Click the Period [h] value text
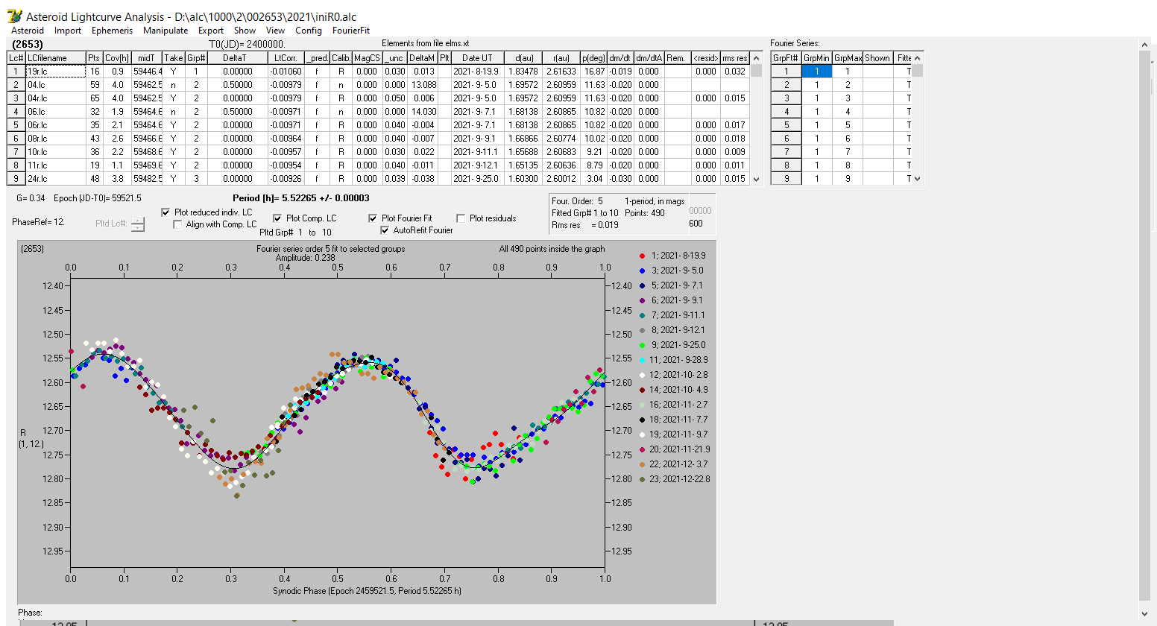Image resolution: width=1157 pixels, height=626 pixels. (300, 198)
